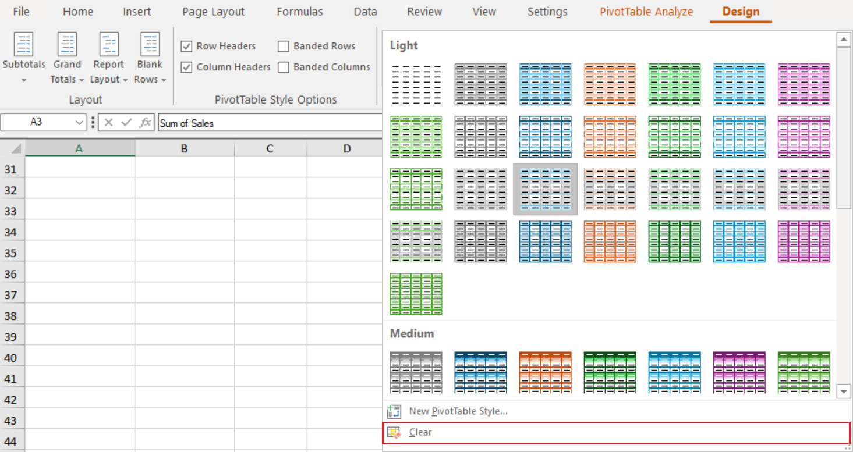Toggle the Column Headers checkbox
Image resolution: width=853 pixels, height=452 pixels.
(x=186, y=67)
